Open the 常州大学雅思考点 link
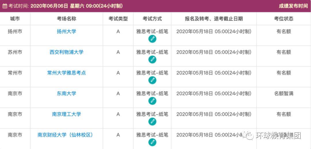Viewport: 311px width, 149px height. click(x=67, y=73)
